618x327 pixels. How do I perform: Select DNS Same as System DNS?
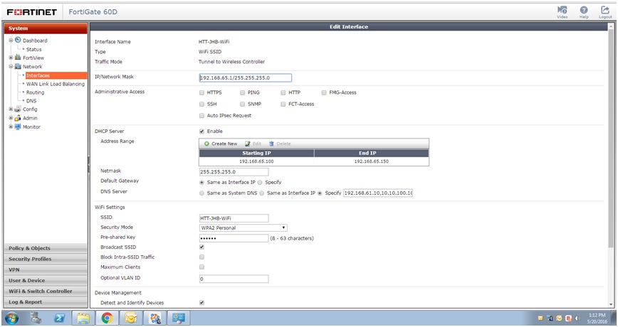pos(201,193)
